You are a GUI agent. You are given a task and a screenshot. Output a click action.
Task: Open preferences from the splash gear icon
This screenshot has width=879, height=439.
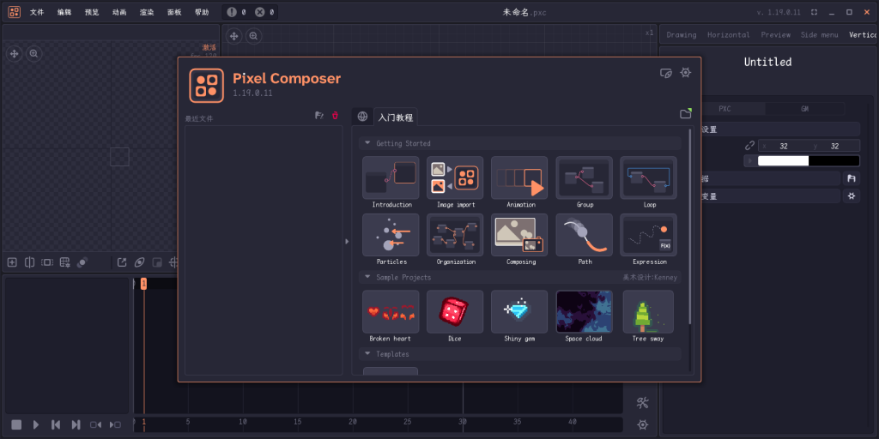(685, 73)
